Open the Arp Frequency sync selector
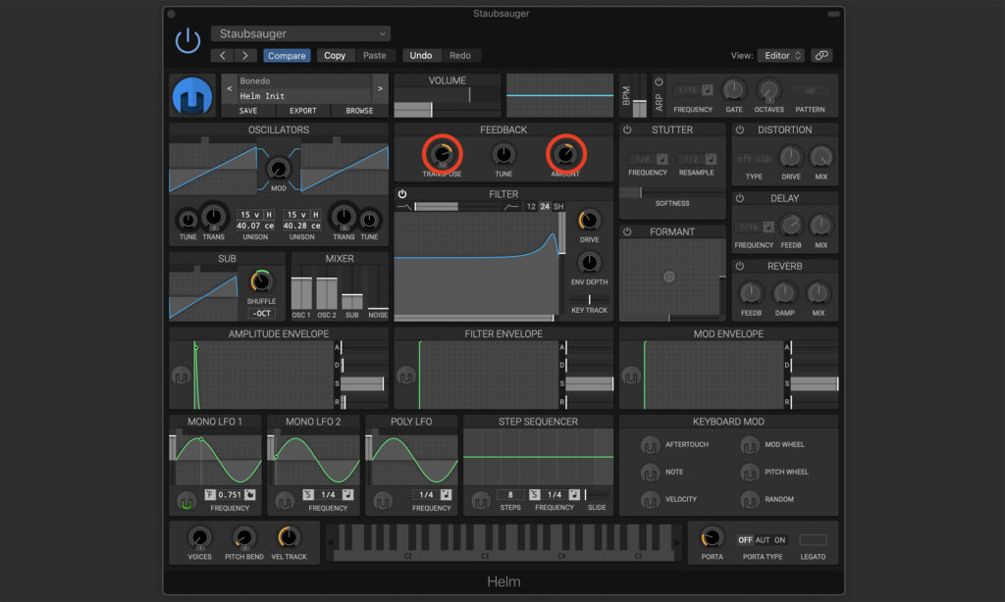This screenshot has height=602, width=1005. coord(707,90)
